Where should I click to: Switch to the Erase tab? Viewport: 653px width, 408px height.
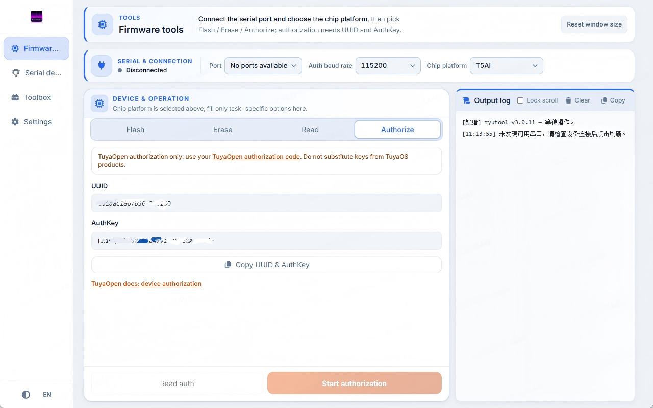pyautogui.click(x=223, y=130)
